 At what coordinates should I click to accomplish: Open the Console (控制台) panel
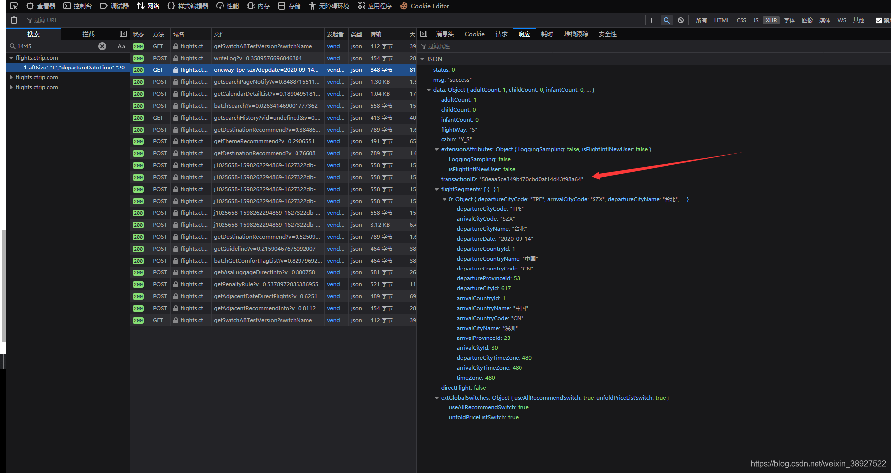77,6
